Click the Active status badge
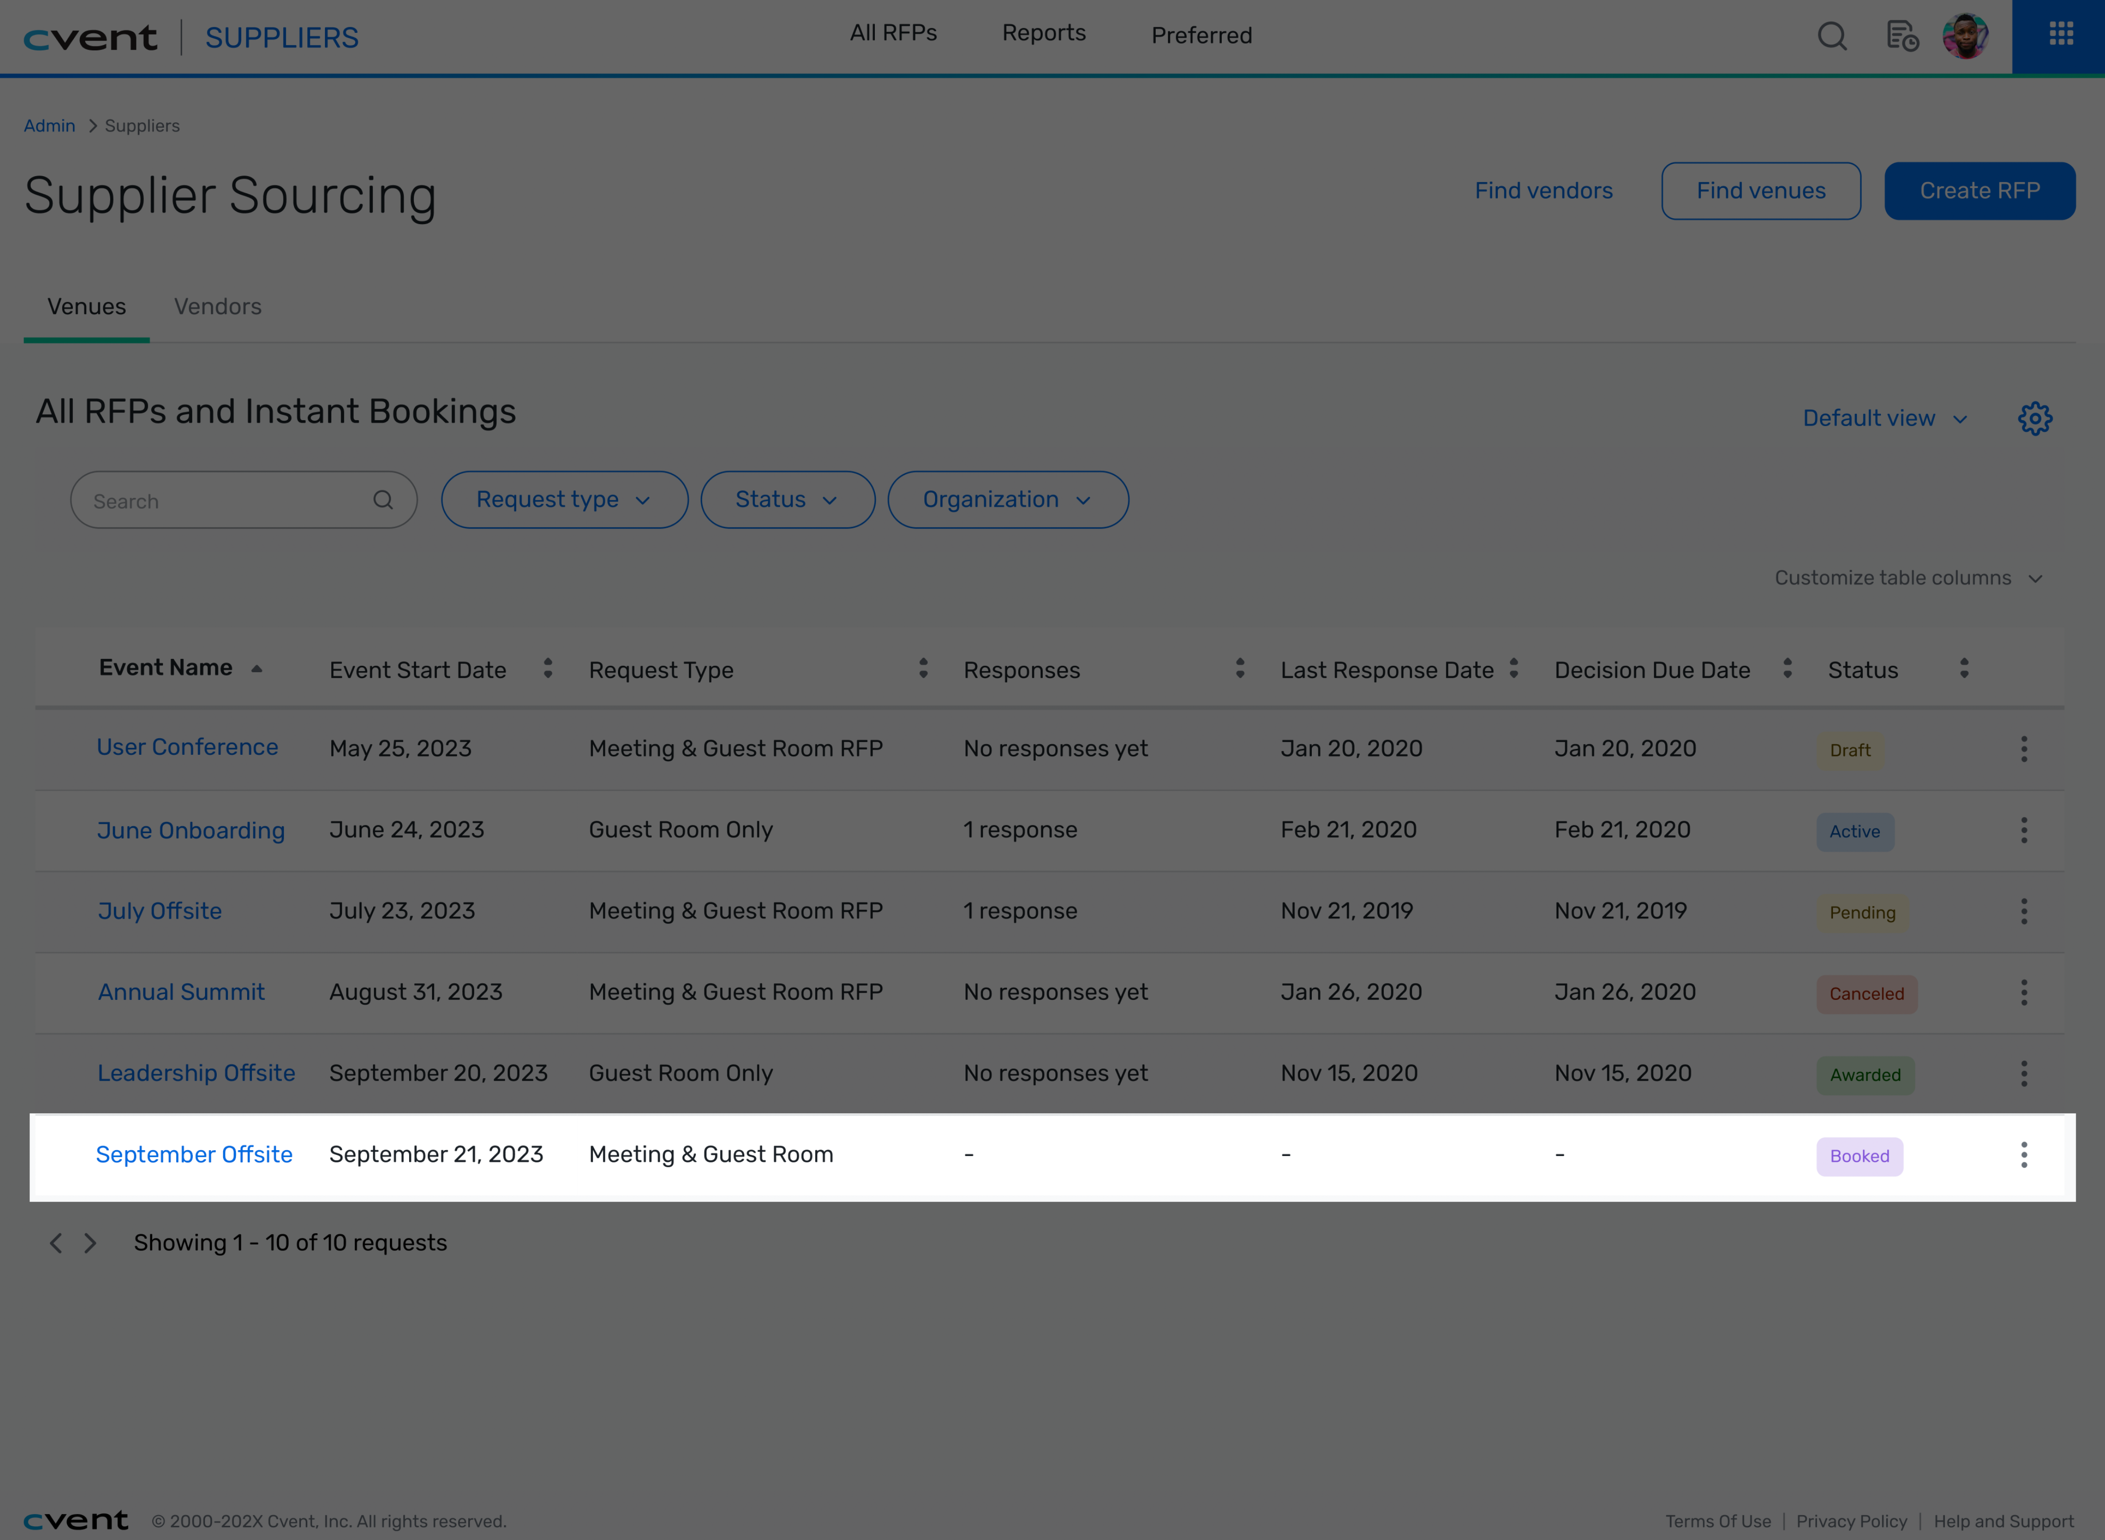 tap(1855, 832)
